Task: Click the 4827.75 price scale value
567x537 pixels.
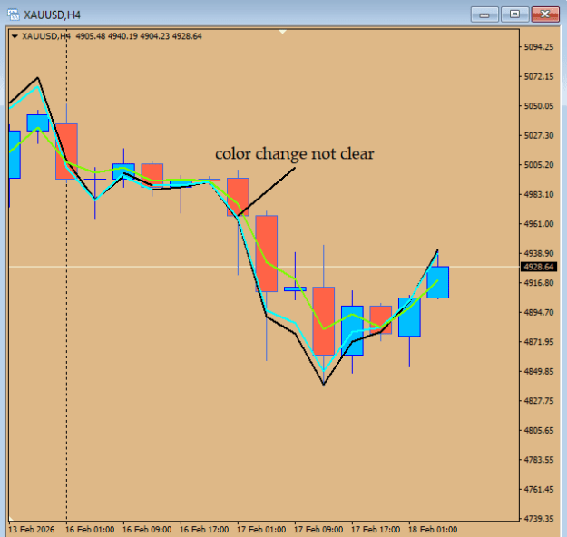Action: tap(539, 401)
